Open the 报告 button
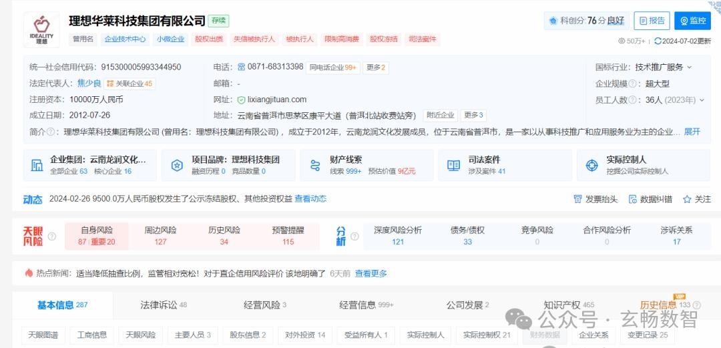This screenshot has height=348, width=721. click(652, 21)
